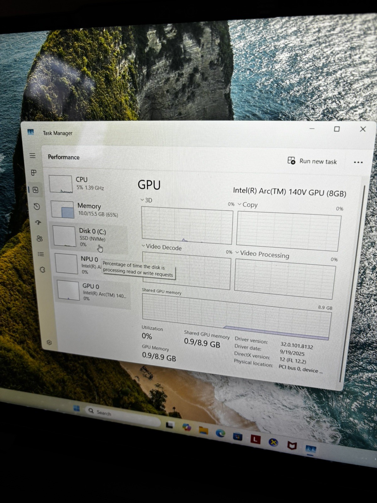Click the Shared GPU memory graph
The height and width of the screenshot is (503, 377).
pyautogui.click(x=236, y=317)
